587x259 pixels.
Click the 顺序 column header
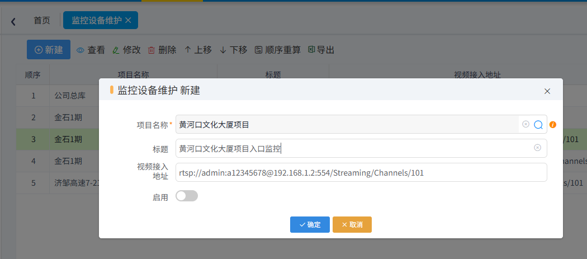point(32,74)
